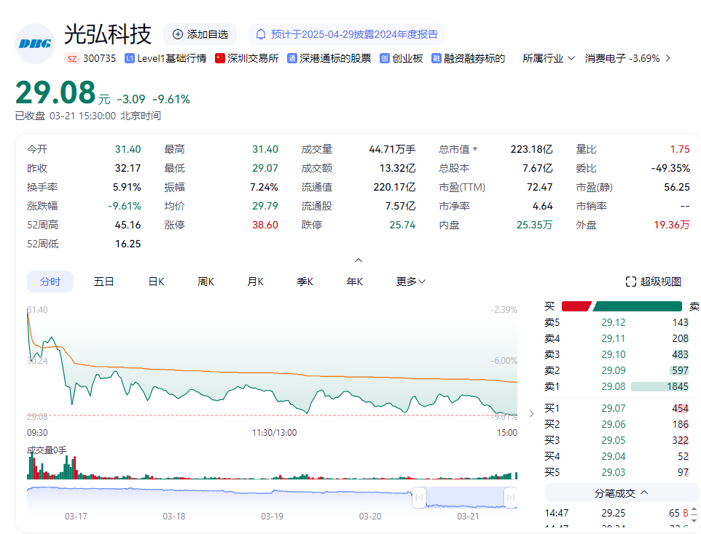Switch to the 季K chart tab

(x=305, y=282)
